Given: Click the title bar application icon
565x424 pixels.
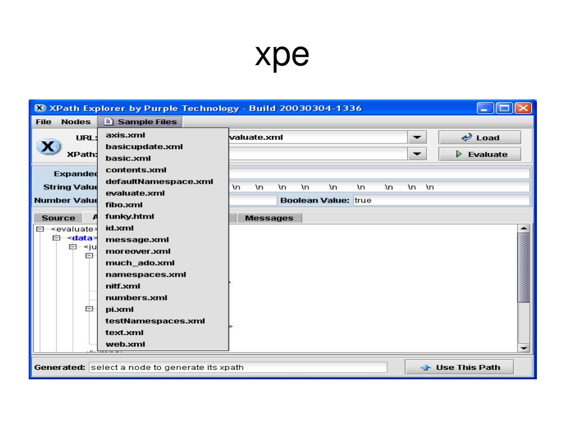Looking at the screenshot, I should pyautogui.click(x=40, y=108).
